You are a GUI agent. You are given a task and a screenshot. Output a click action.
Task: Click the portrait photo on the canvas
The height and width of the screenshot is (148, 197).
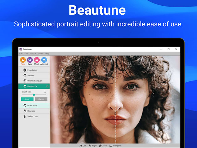coord(115,100)
